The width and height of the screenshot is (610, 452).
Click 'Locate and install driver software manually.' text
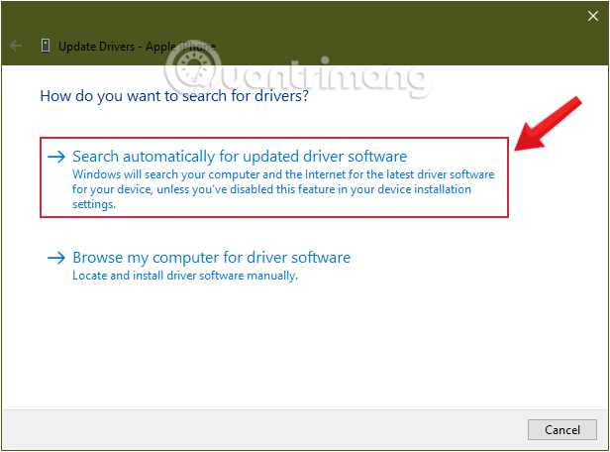coord(185,276)
